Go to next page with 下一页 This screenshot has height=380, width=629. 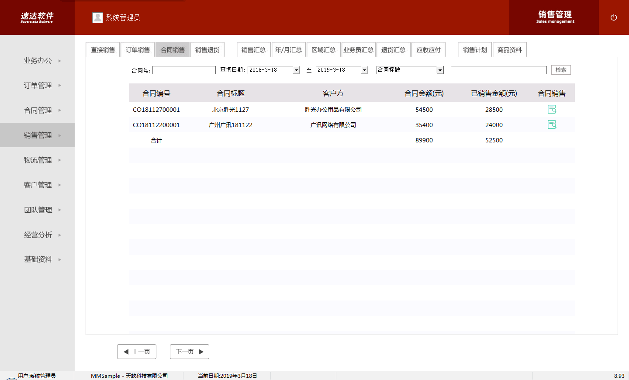[189, 352]
